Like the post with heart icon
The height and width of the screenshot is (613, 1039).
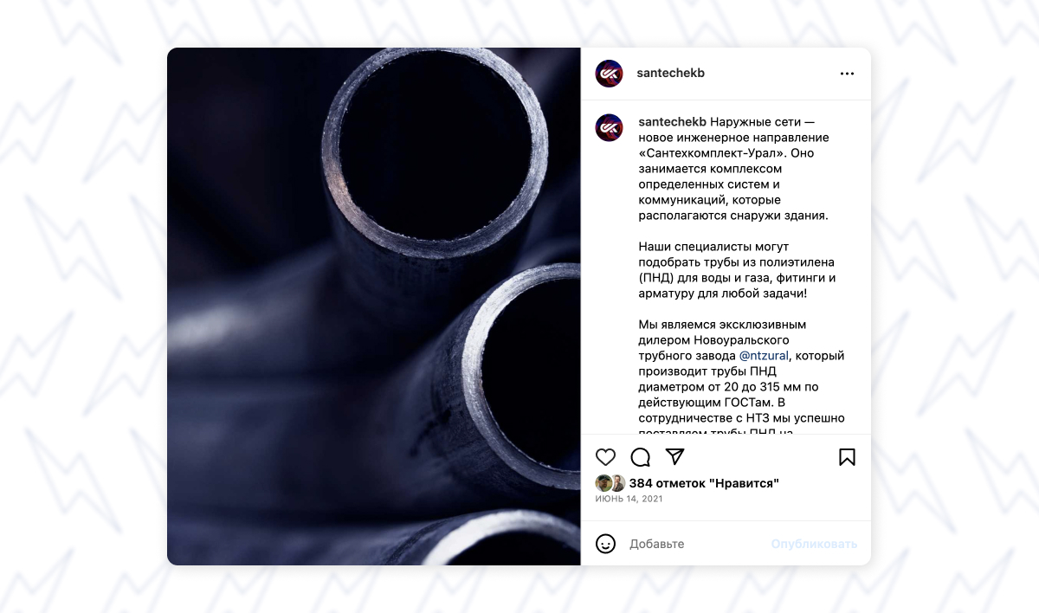pos(606,457)
